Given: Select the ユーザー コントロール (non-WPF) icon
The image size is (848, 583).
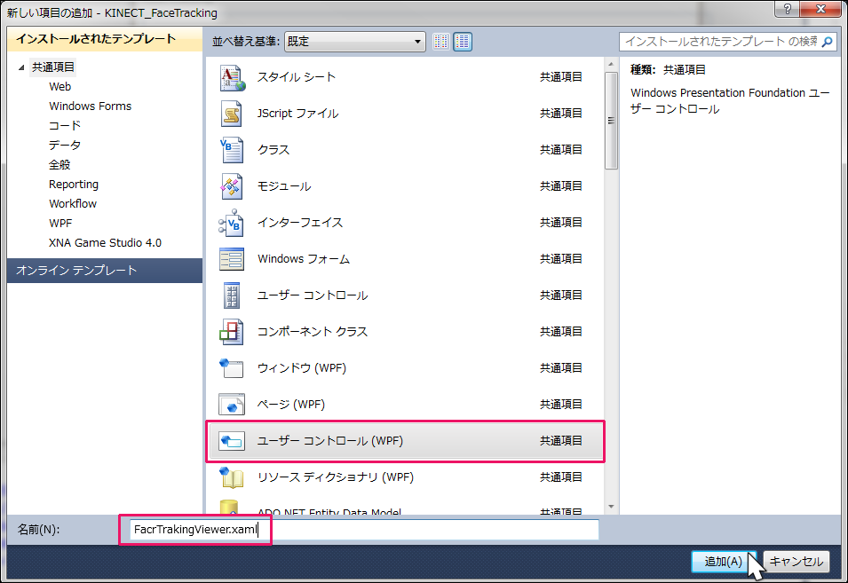Looking at the screenshot, I should click(232, 295).
